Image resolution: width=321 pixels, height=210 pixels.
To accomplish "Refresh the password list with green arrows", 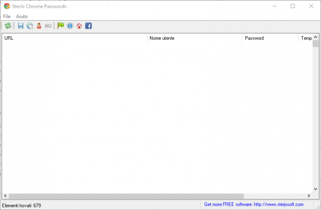I will pos(8,26).
